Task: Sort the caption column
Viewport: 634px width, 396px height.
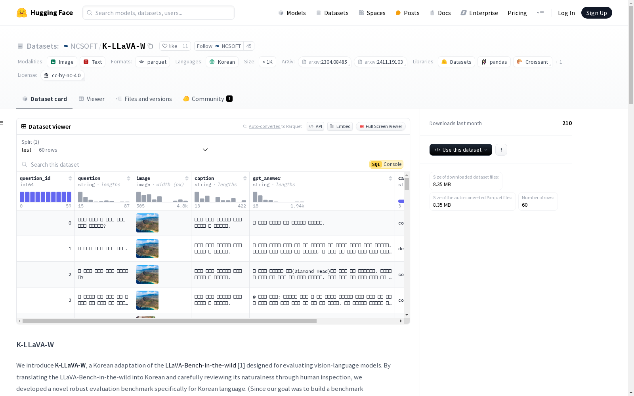Action: [245, 178]
